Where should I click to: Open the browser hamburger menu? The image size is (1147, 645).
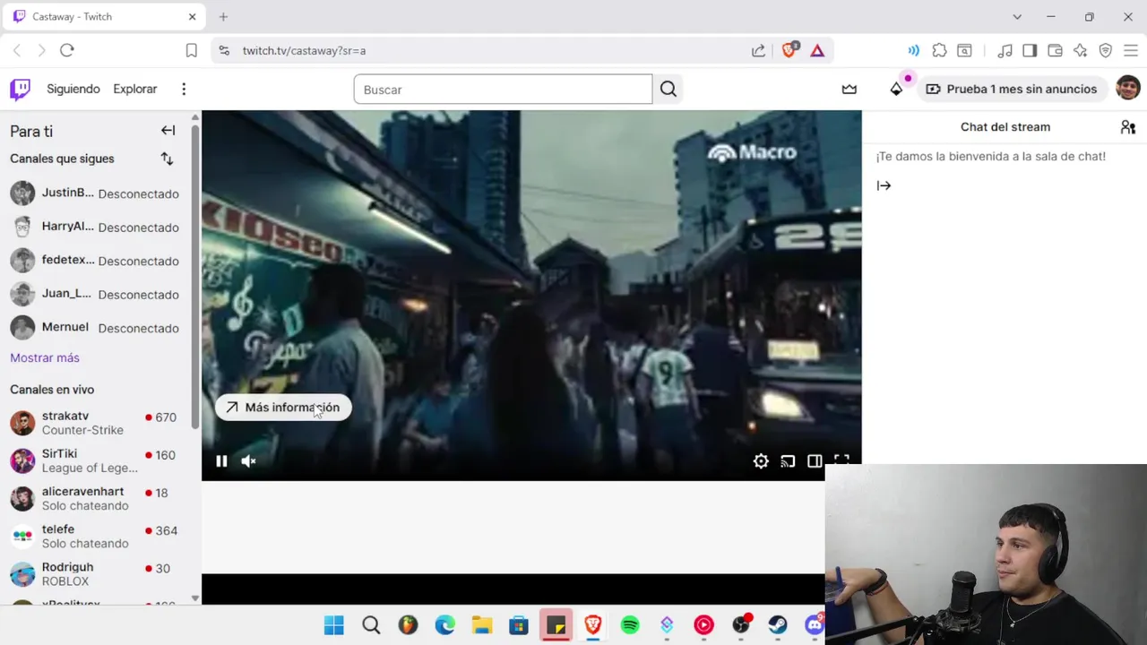click(x=1130, y=50)
